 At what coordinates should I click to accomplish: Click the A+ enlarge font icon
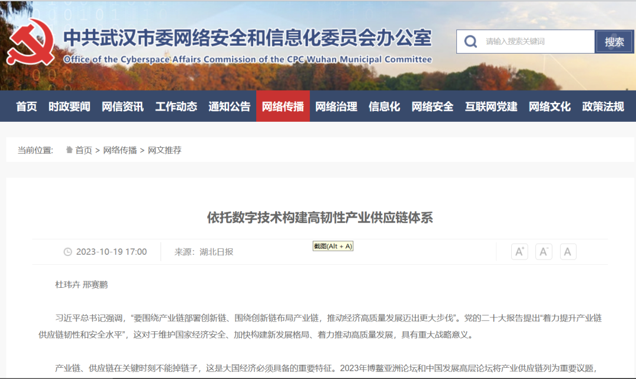pos(519,251)
